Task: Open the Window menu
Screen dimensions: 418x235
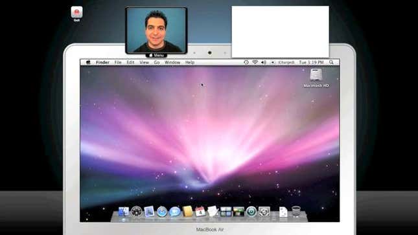Action: pos(172,62)
